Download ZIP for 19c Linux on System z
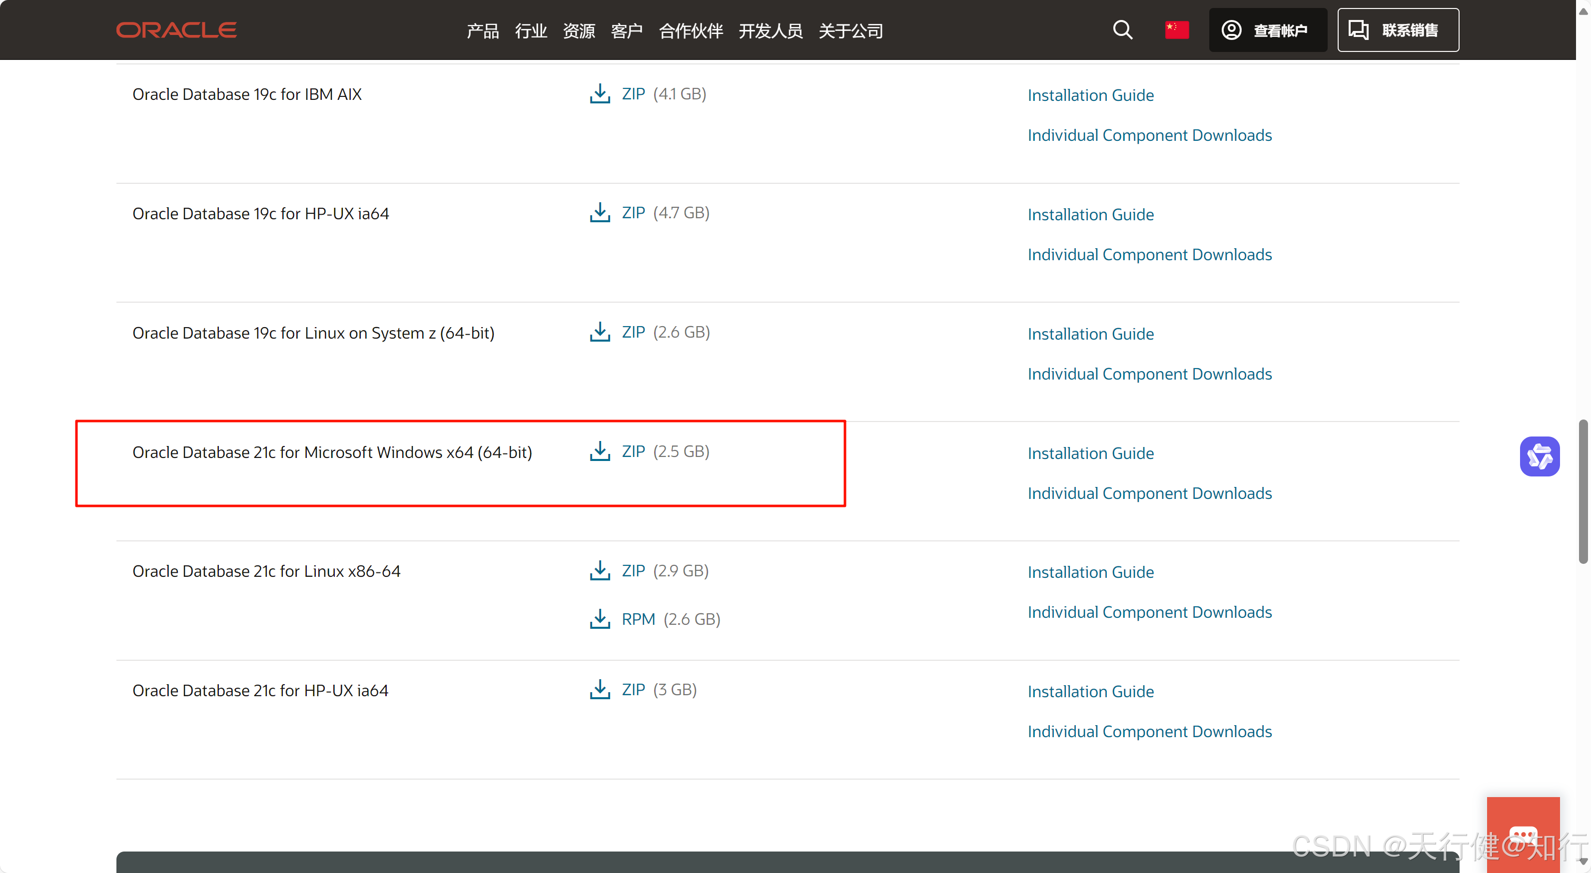This screenshot has width=1591, height=873. [x=633, y=332]
